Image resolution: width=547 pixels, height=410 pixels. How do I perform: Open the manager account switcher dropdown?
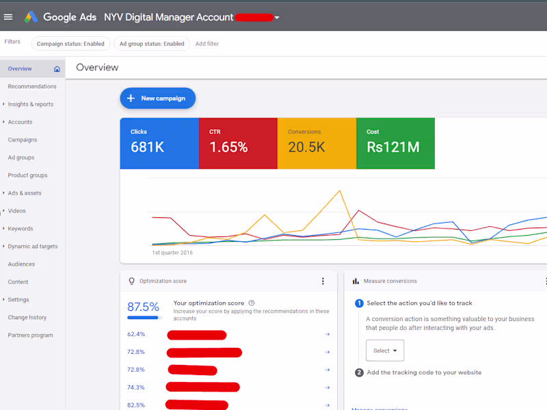(x=277, y=18)
